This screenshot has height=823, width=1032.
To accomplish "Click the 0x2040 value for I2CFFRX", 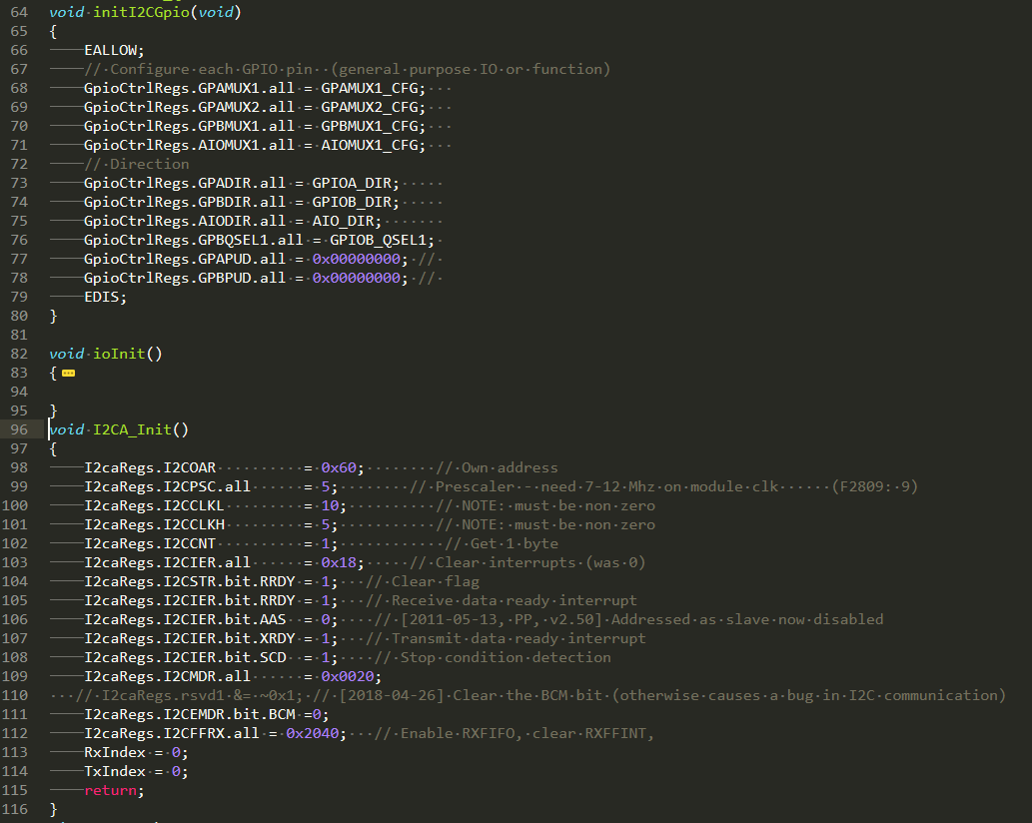I will pos(316,733).
